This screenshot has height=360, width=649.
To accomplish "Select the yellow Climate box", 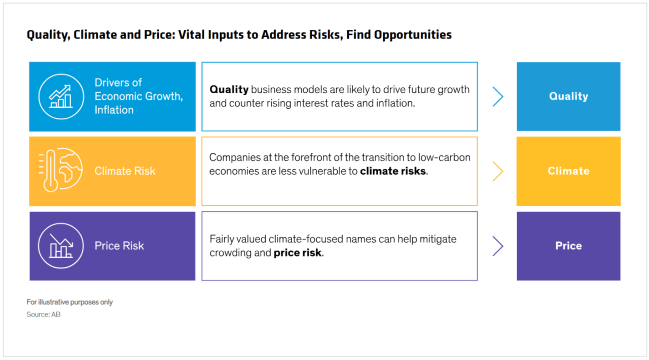I will coord(568,171).
